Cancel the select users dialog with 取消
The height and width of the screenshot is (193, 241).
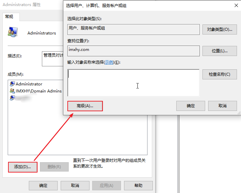222,106
